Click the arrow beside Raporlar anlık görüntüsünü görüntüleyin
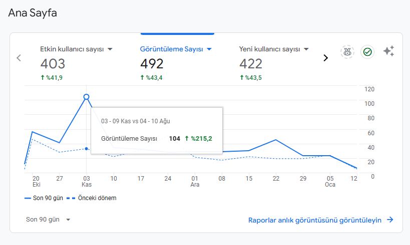The height and width of the screenshot is (245, 410). tap(390, 220)
